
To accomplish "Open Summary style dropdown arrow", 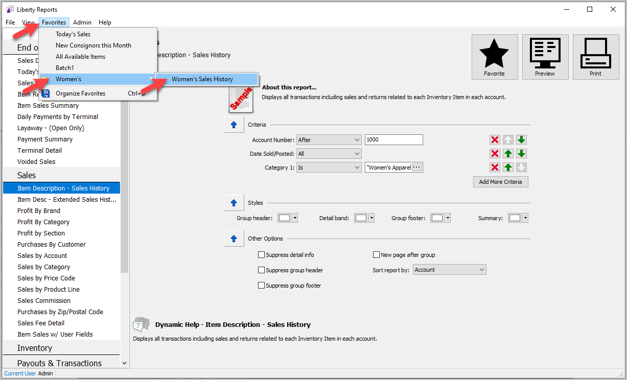I will click(x=525, y=218).
